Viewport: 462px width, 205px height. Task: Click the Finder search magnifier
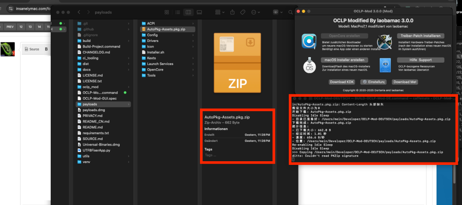290,12
